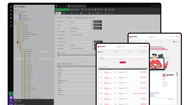Open the Generate quality statement tab
187x105 pixels.
tap(81, 18)
